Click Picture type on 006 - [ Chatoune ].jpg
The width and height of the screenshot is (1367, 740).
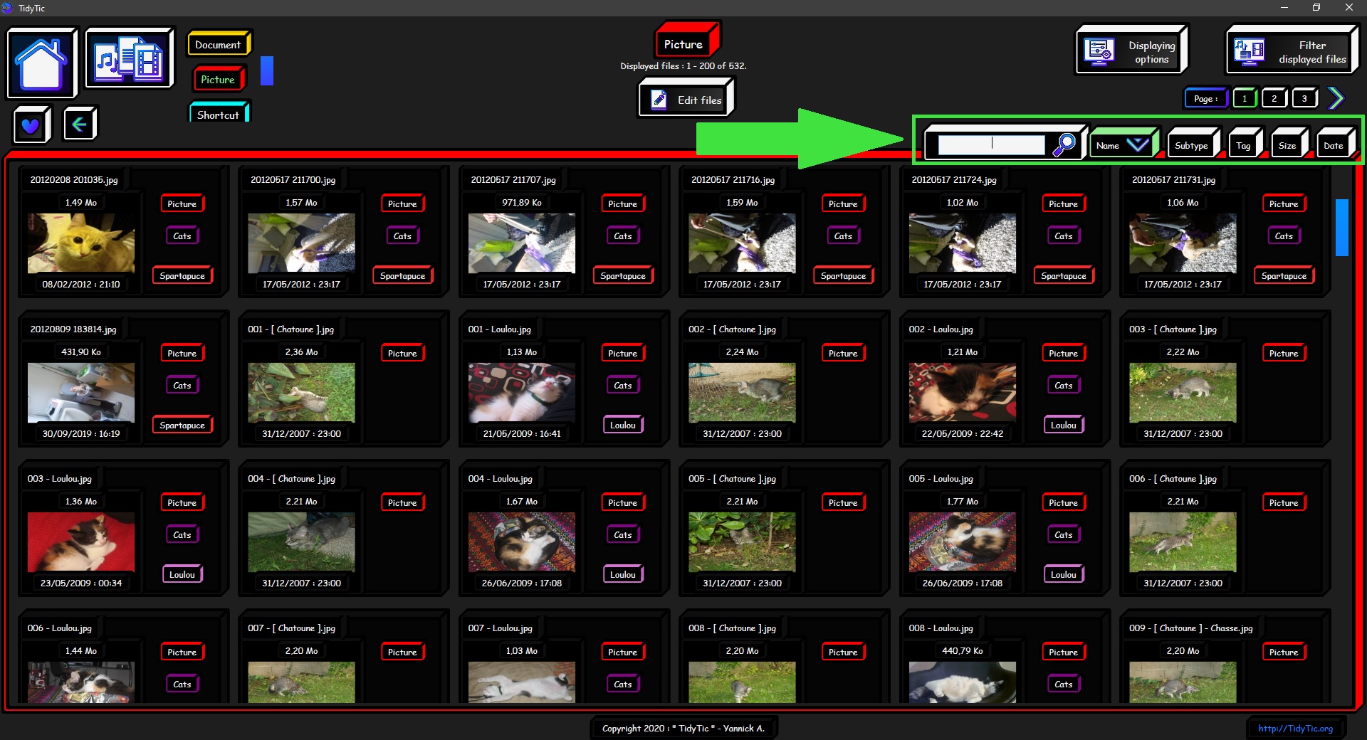pyautogui.click(x=1284, y=502)
